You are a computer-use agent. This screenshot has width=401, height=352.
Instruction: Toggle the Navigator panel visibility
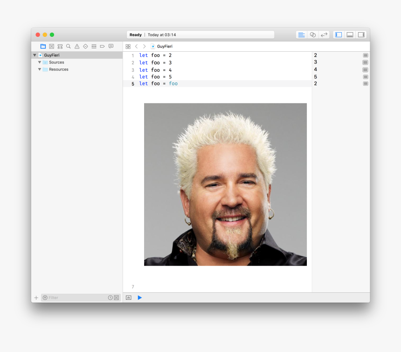[339, 35]
